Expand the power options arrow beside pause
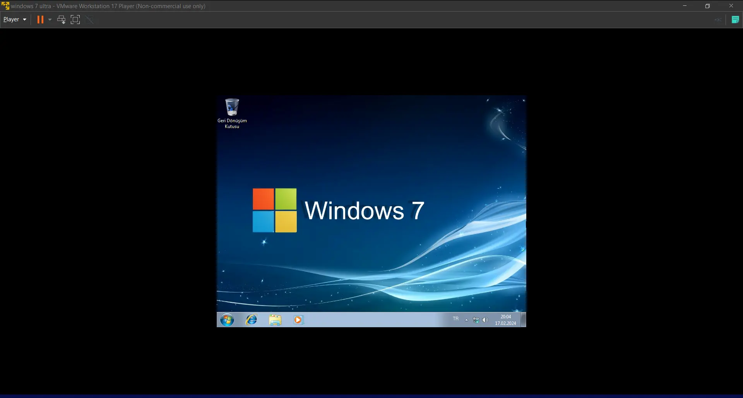Screen dimensions: 743x398 [50, 20]
